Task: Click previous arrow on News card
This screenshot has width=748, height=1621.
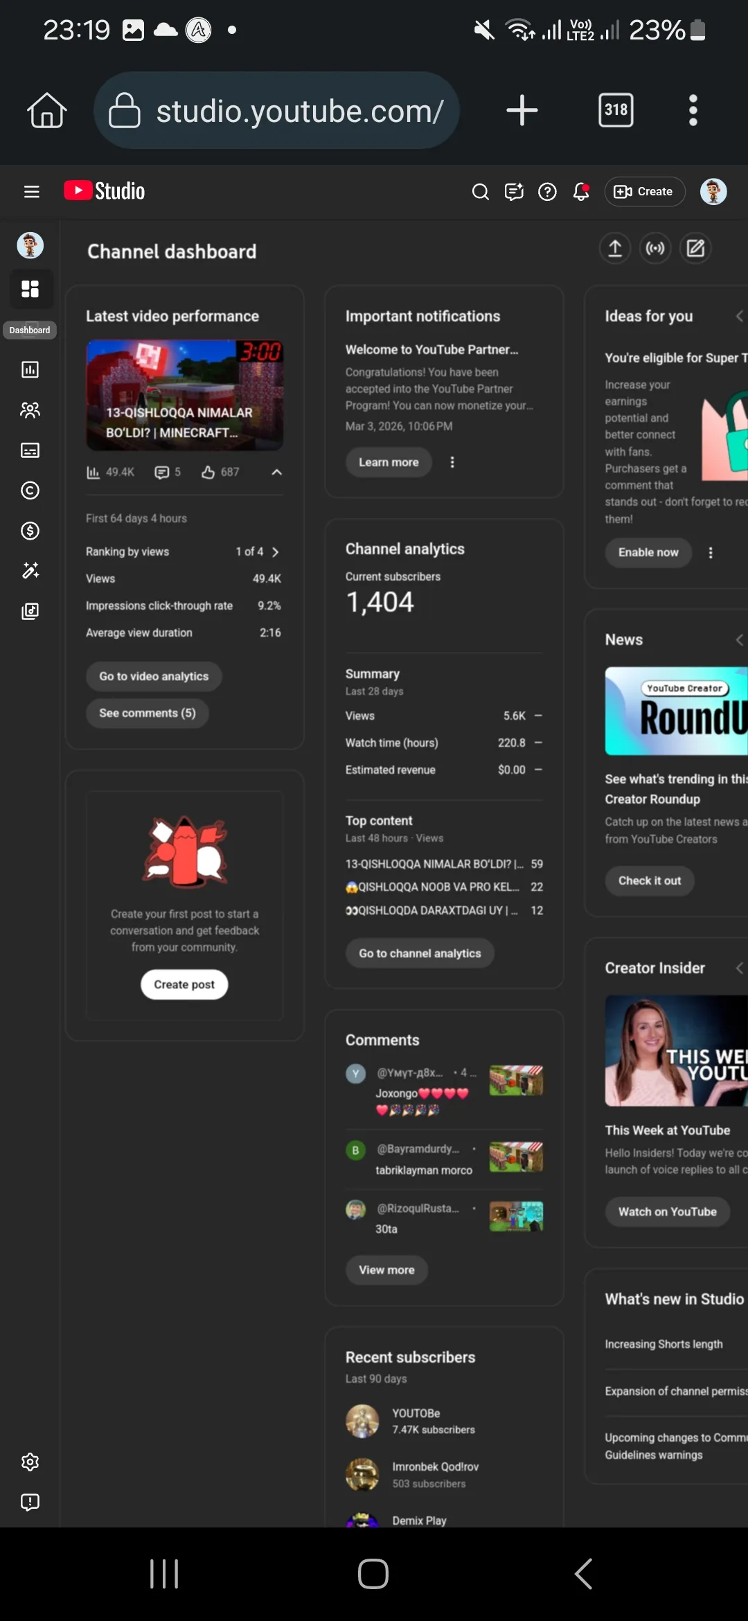Action: (740, 639)
